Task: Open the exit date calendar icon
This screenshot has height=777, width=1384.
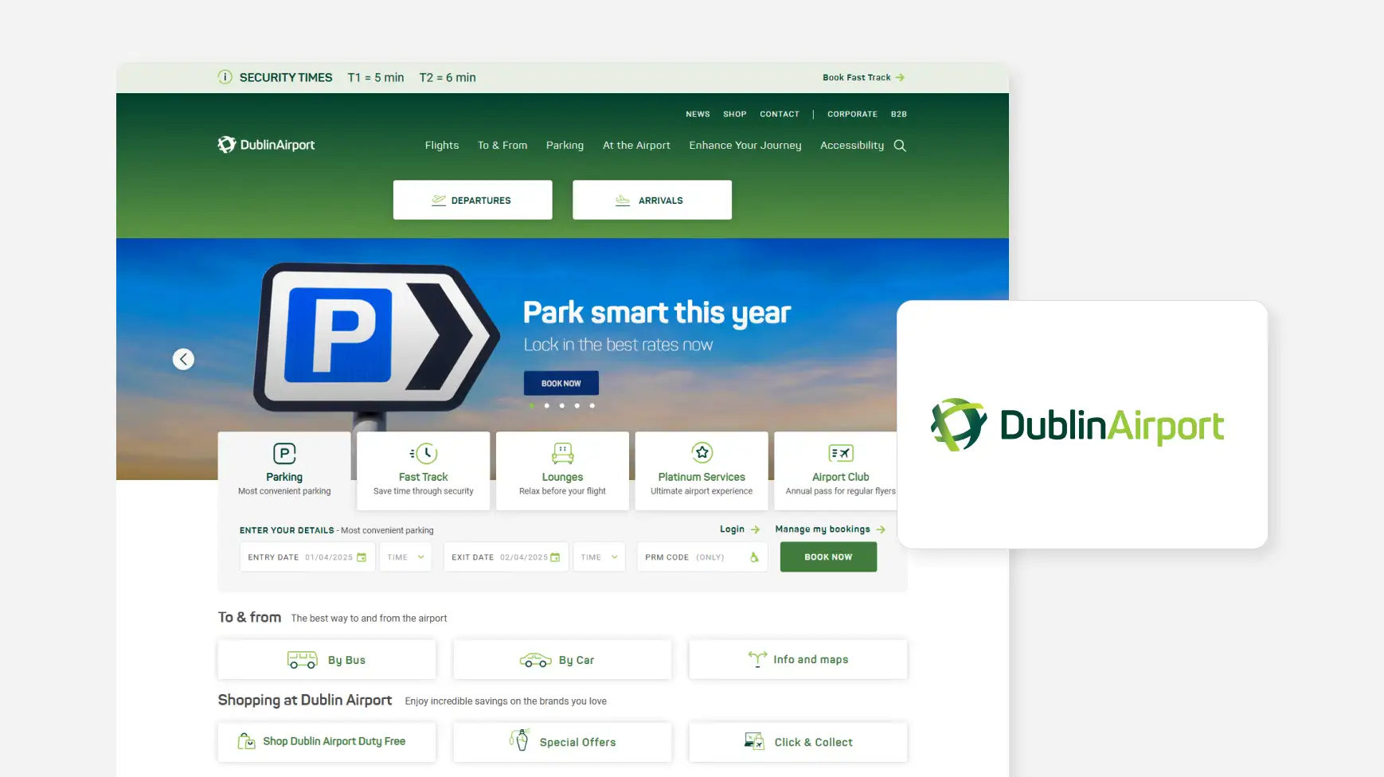Action: (x=556, y=557)
